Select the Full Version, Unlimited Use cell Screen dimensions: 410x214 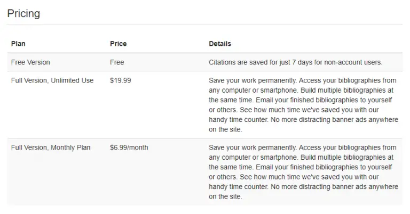[52, 80]
